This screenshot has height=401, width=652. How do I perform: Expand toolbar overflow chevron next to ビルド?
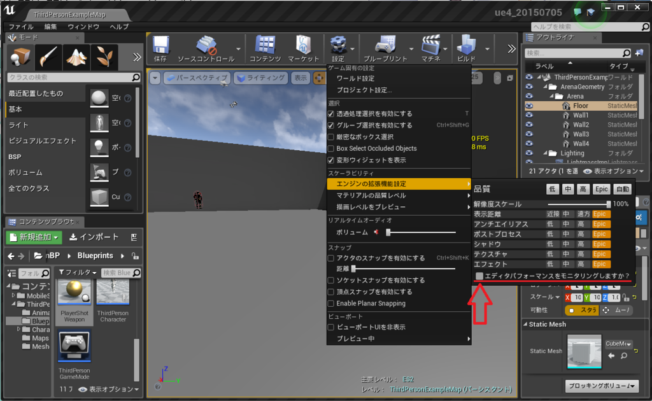511,48
